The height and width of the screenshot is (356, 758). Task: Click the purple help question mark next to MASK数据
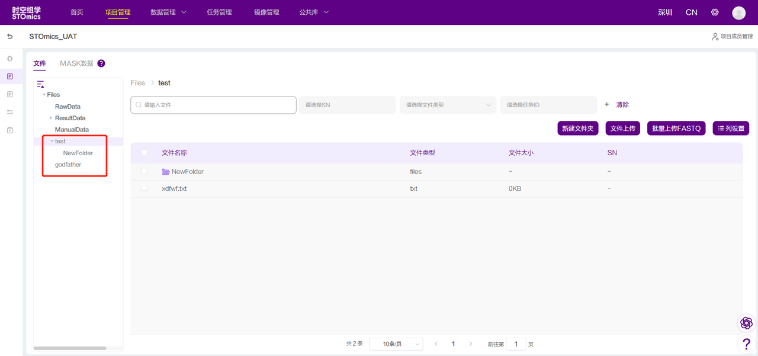coord(101,63)
